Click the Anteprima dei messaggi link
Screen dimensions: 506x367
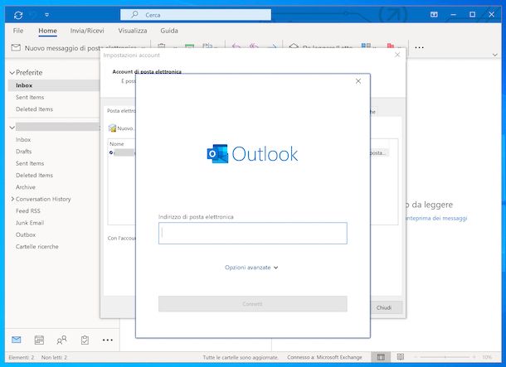pyautogui.click(x=436, y=219)
